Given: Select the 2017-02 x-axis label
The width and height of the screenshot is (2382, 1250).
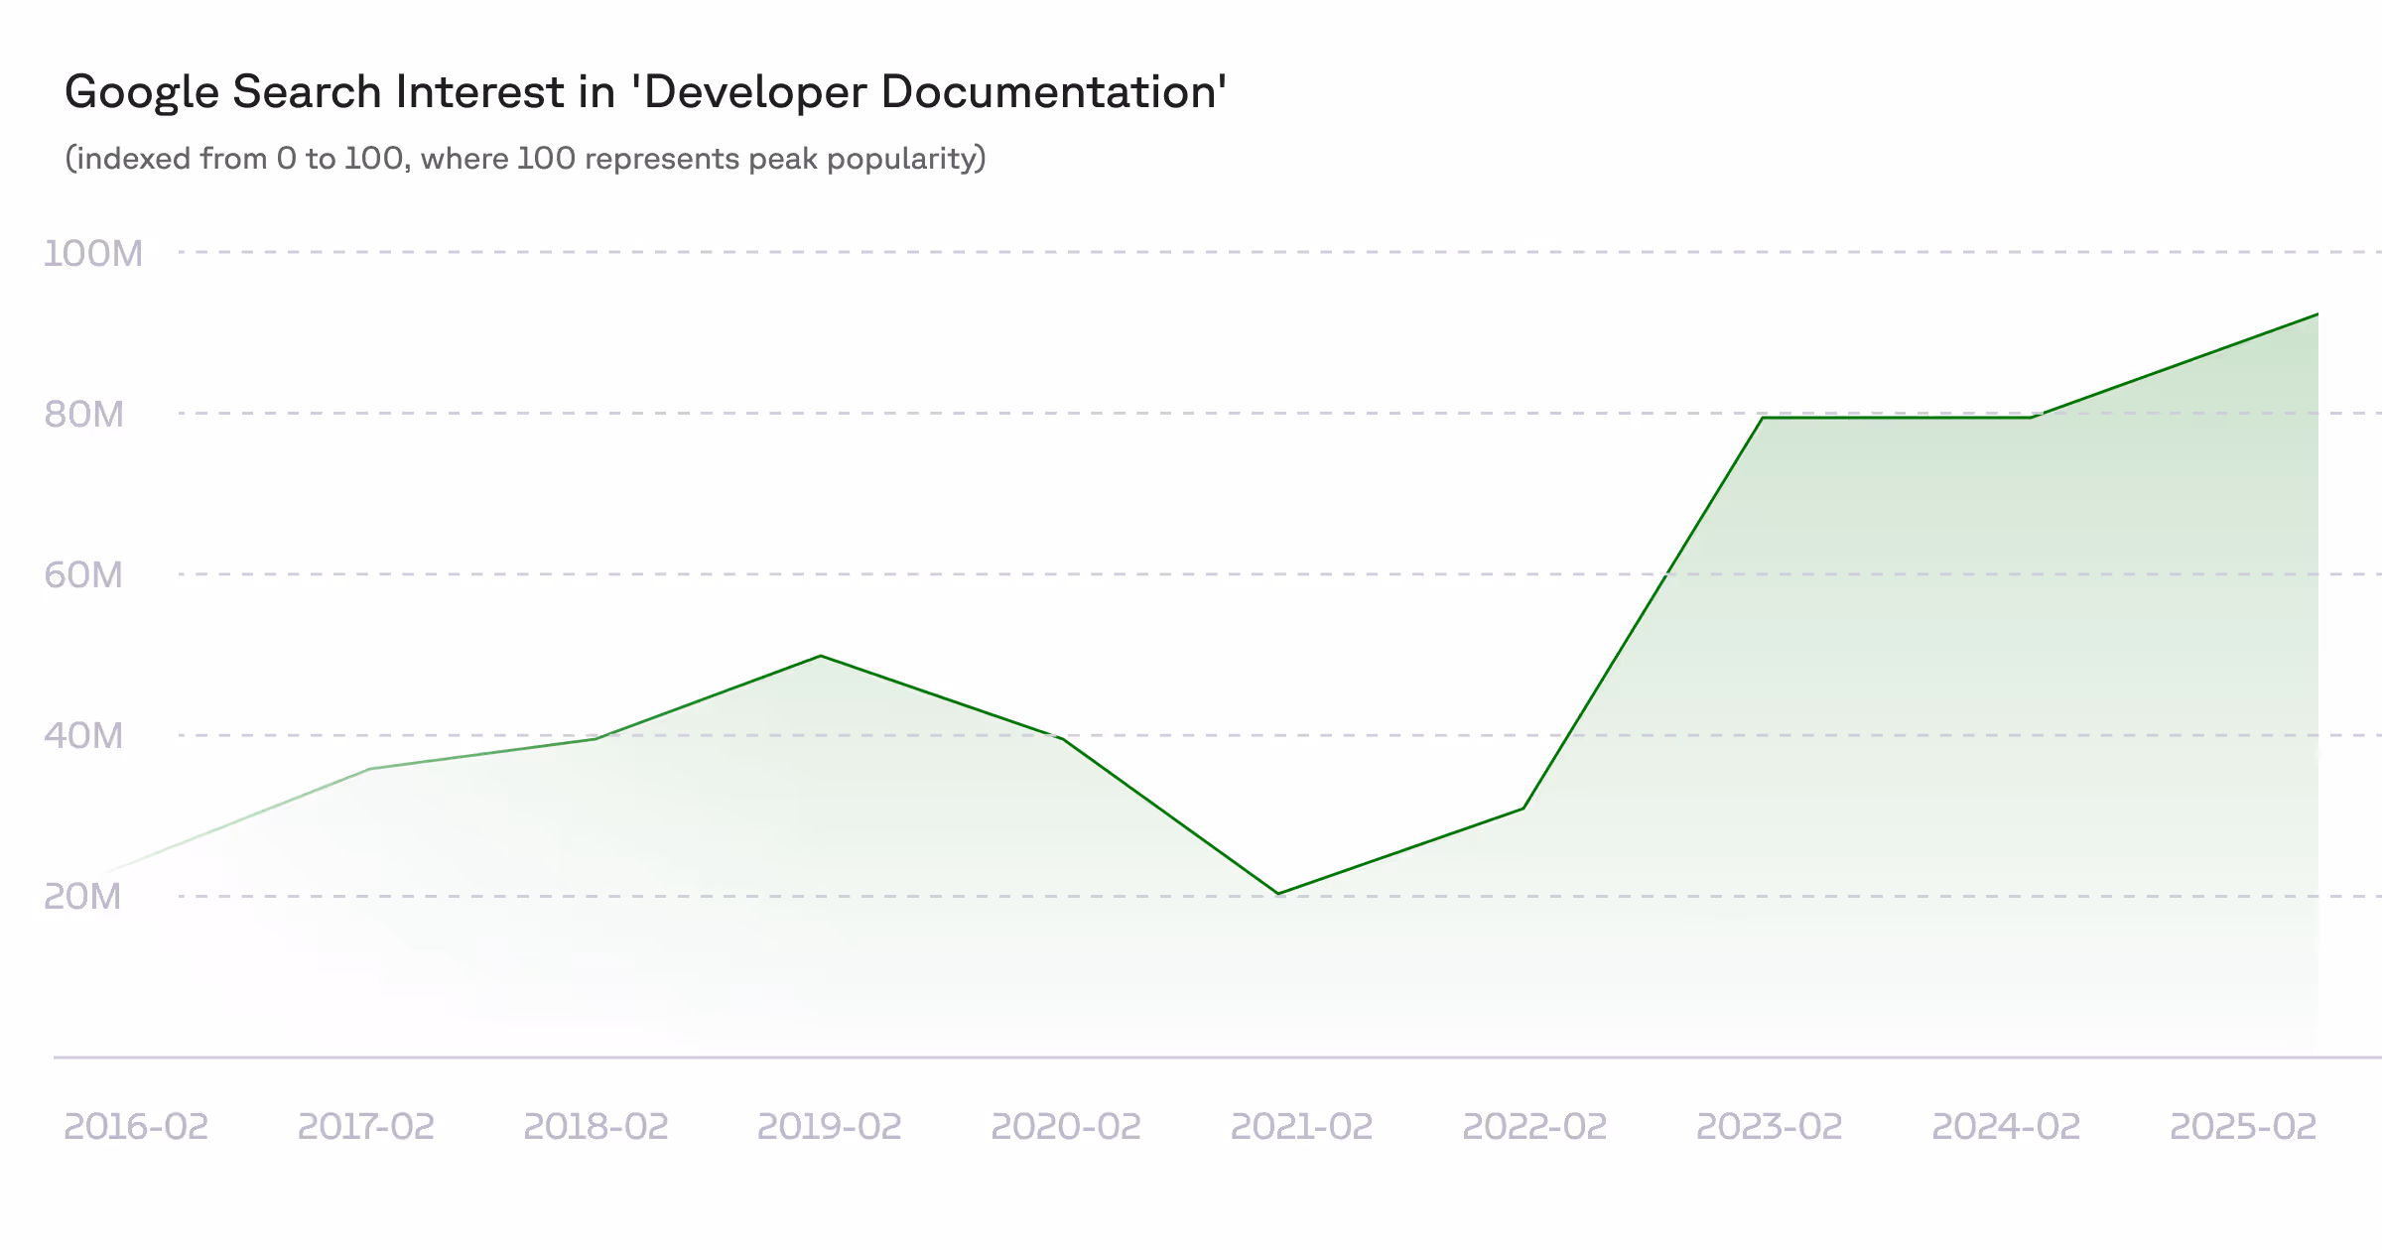Looking at the screenshot, I should tap(366, 1126).
